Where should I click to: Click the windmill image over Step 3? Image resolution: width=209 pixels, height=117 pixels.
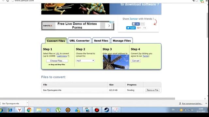[x=116, y=62]
